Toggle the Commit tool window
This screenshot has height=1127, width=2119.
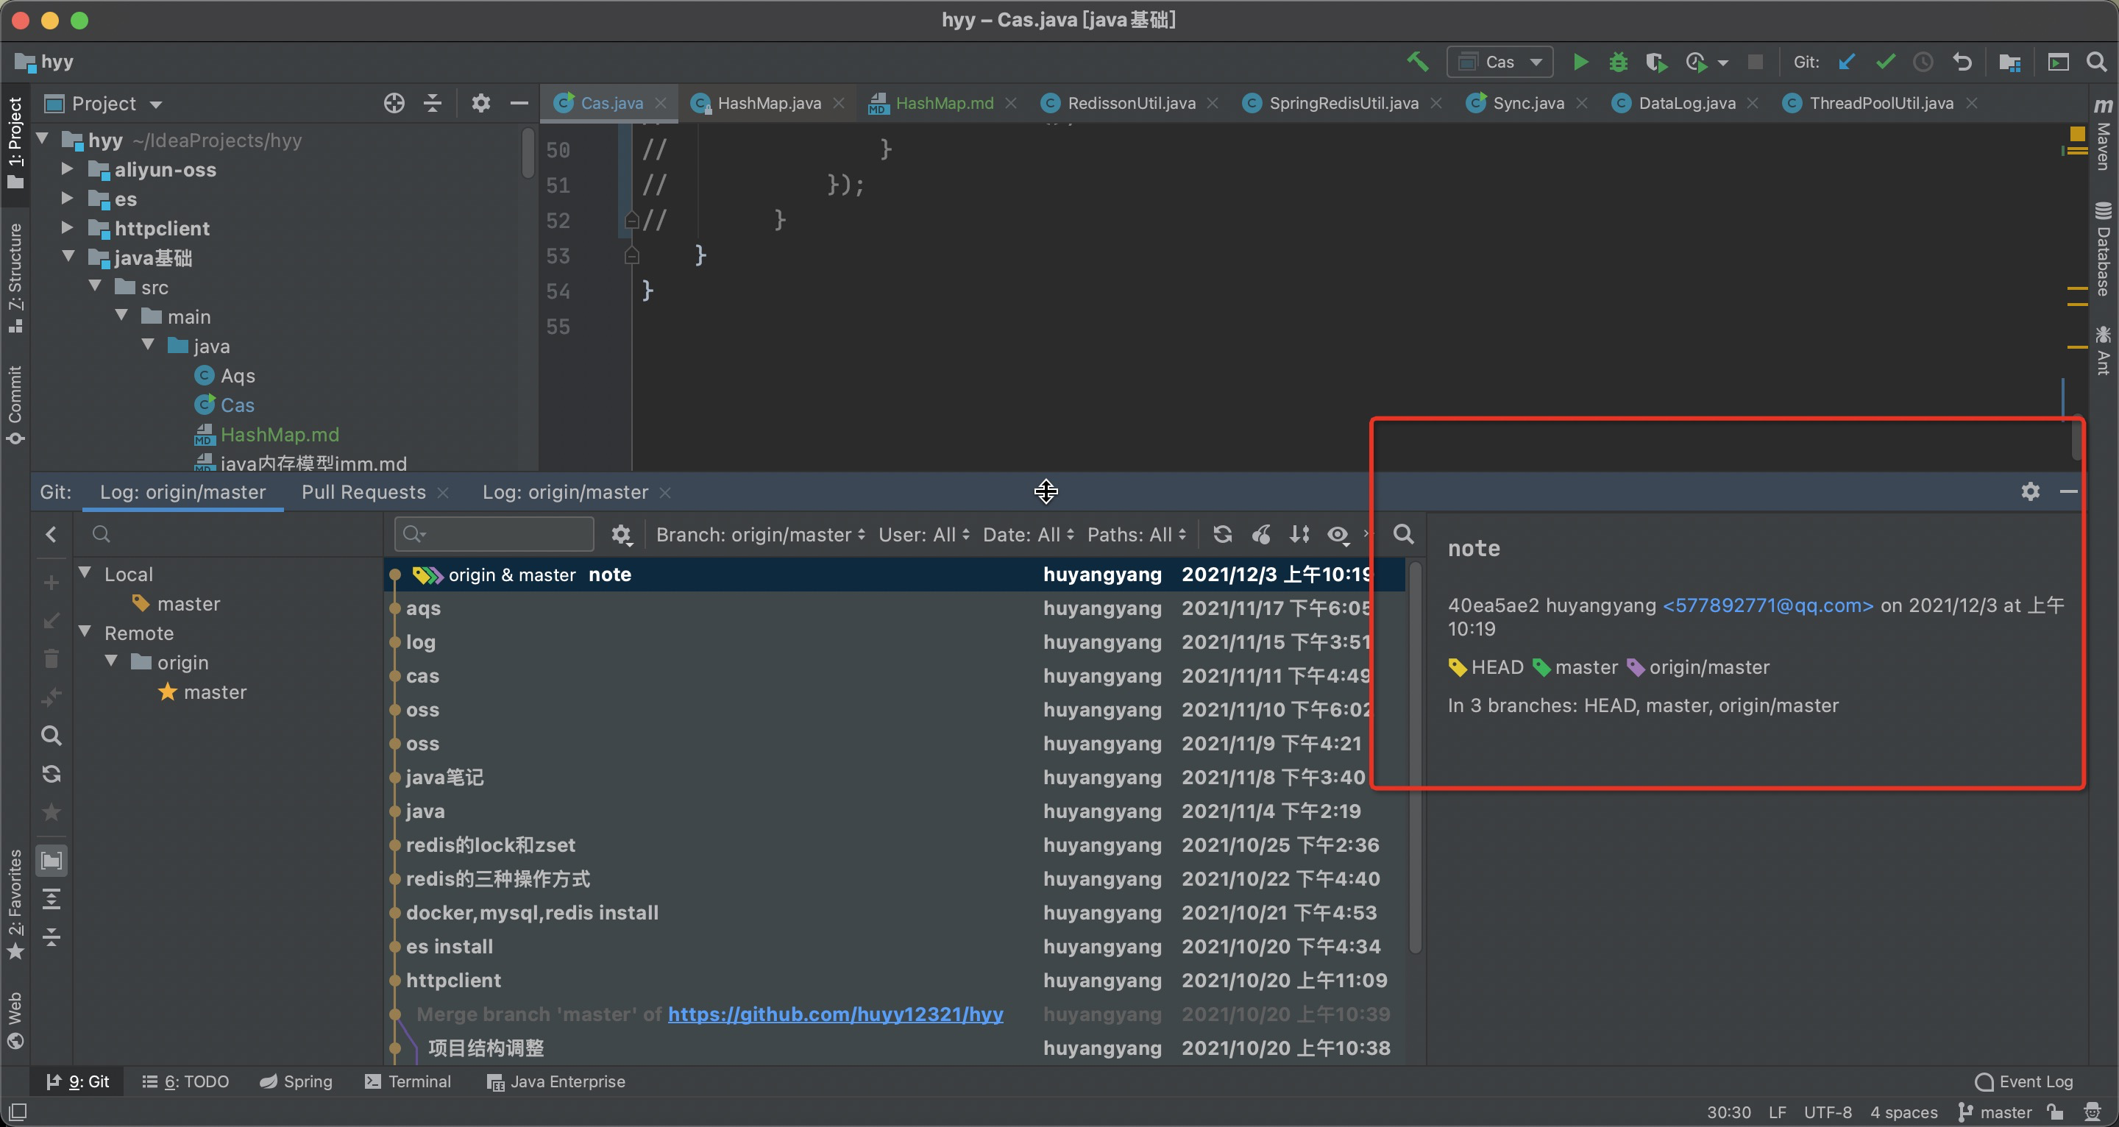click(x=15, y=405)
